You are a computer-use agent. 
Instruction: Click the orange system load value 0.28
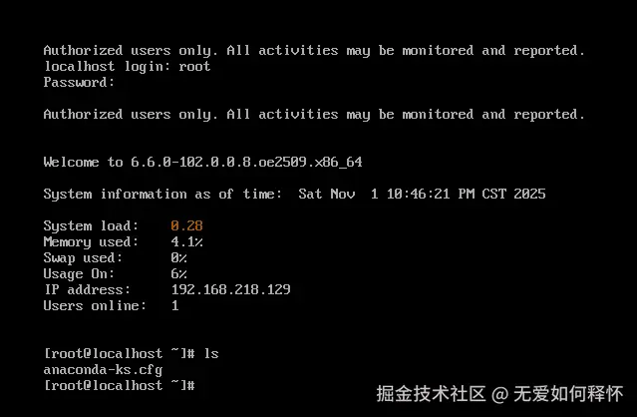(186, 225)
